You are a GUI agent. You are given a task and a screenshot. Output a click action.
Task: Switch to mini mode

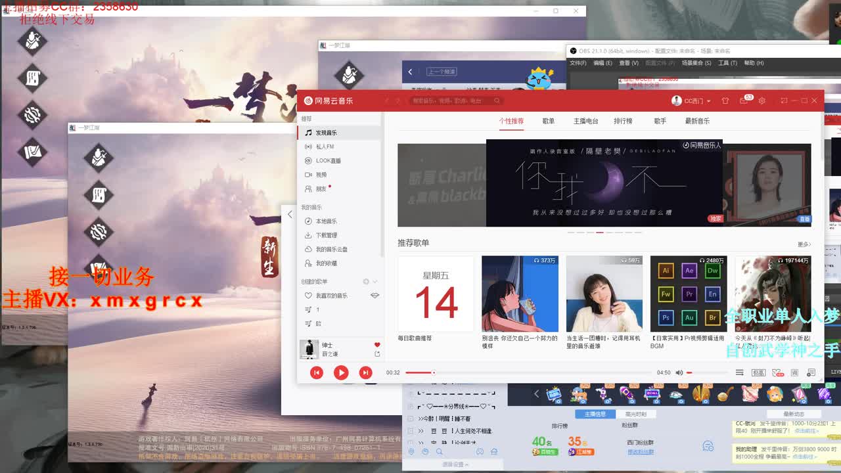point(784,101)
